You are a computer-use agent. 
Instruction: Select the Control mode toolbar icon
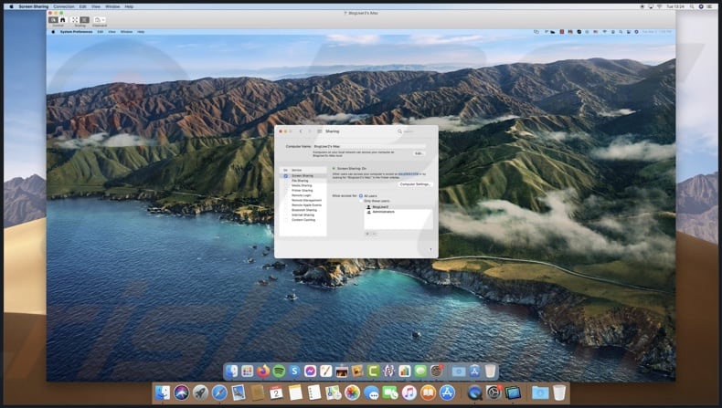click(53, 20)
